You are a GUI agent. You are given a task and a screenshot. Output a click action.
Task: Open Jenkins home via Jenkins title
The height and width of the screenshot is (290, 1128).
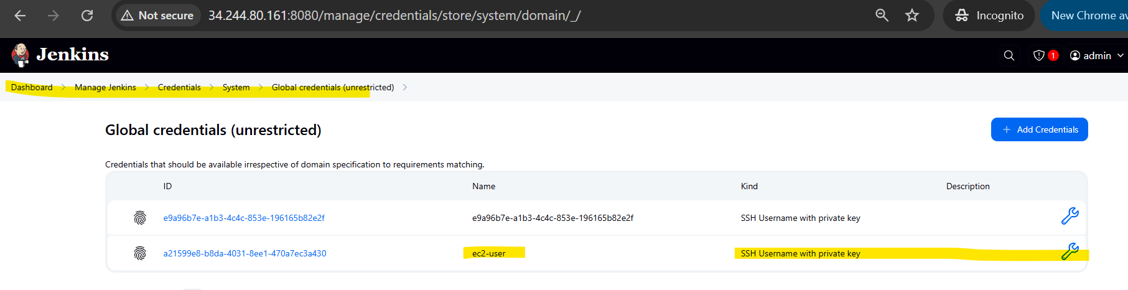click(x=72, y=55)
